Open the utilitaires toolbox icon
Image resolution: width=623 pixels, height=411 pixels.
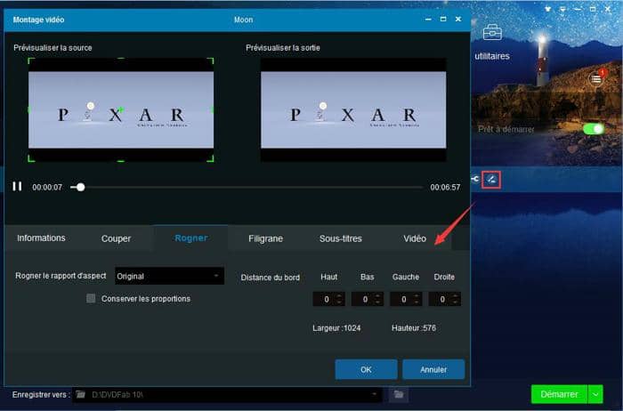pos(492,32)
